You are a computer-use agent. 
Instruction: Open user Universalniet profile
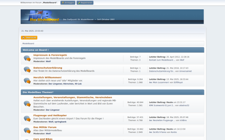(x=185, y=71)
